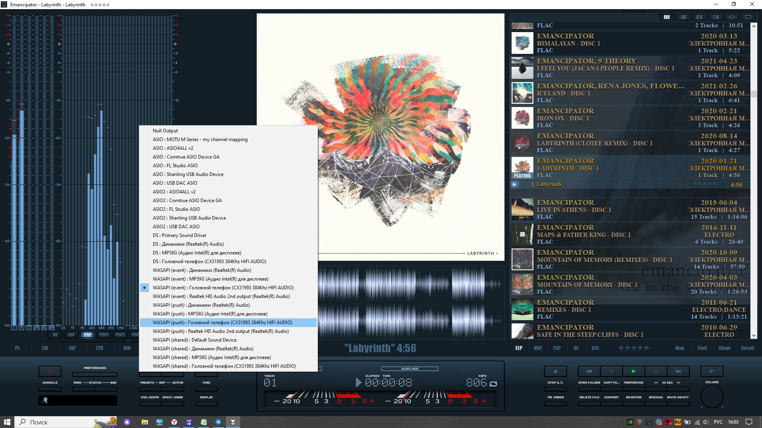Seek within the waveform display
Image resolution: width=762 pixels, height=428 pixels.
[411, 302]
